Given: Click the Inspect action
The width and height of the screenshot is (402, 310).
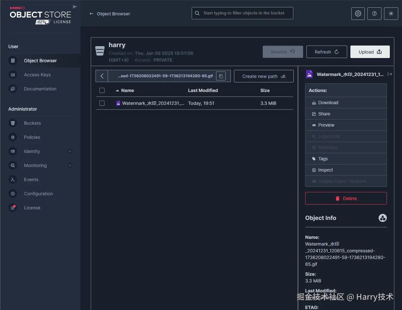Looking at the screenshot, I should click(x=346, y=170).
